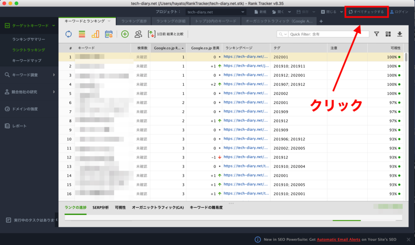The image size is (415, 245).
Task: Select the tag cell 201907; 201912
Action: pos(299,84)
